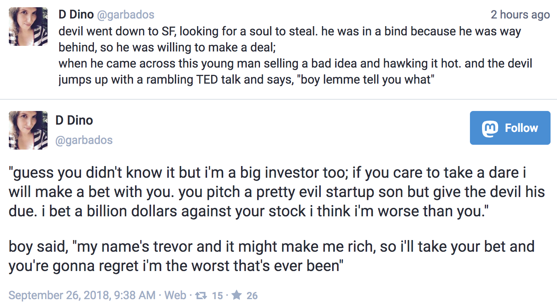This screenshot has width=557, height=308.
Task: Favourite the post with the star icon
Action: [x=237, y=296]
